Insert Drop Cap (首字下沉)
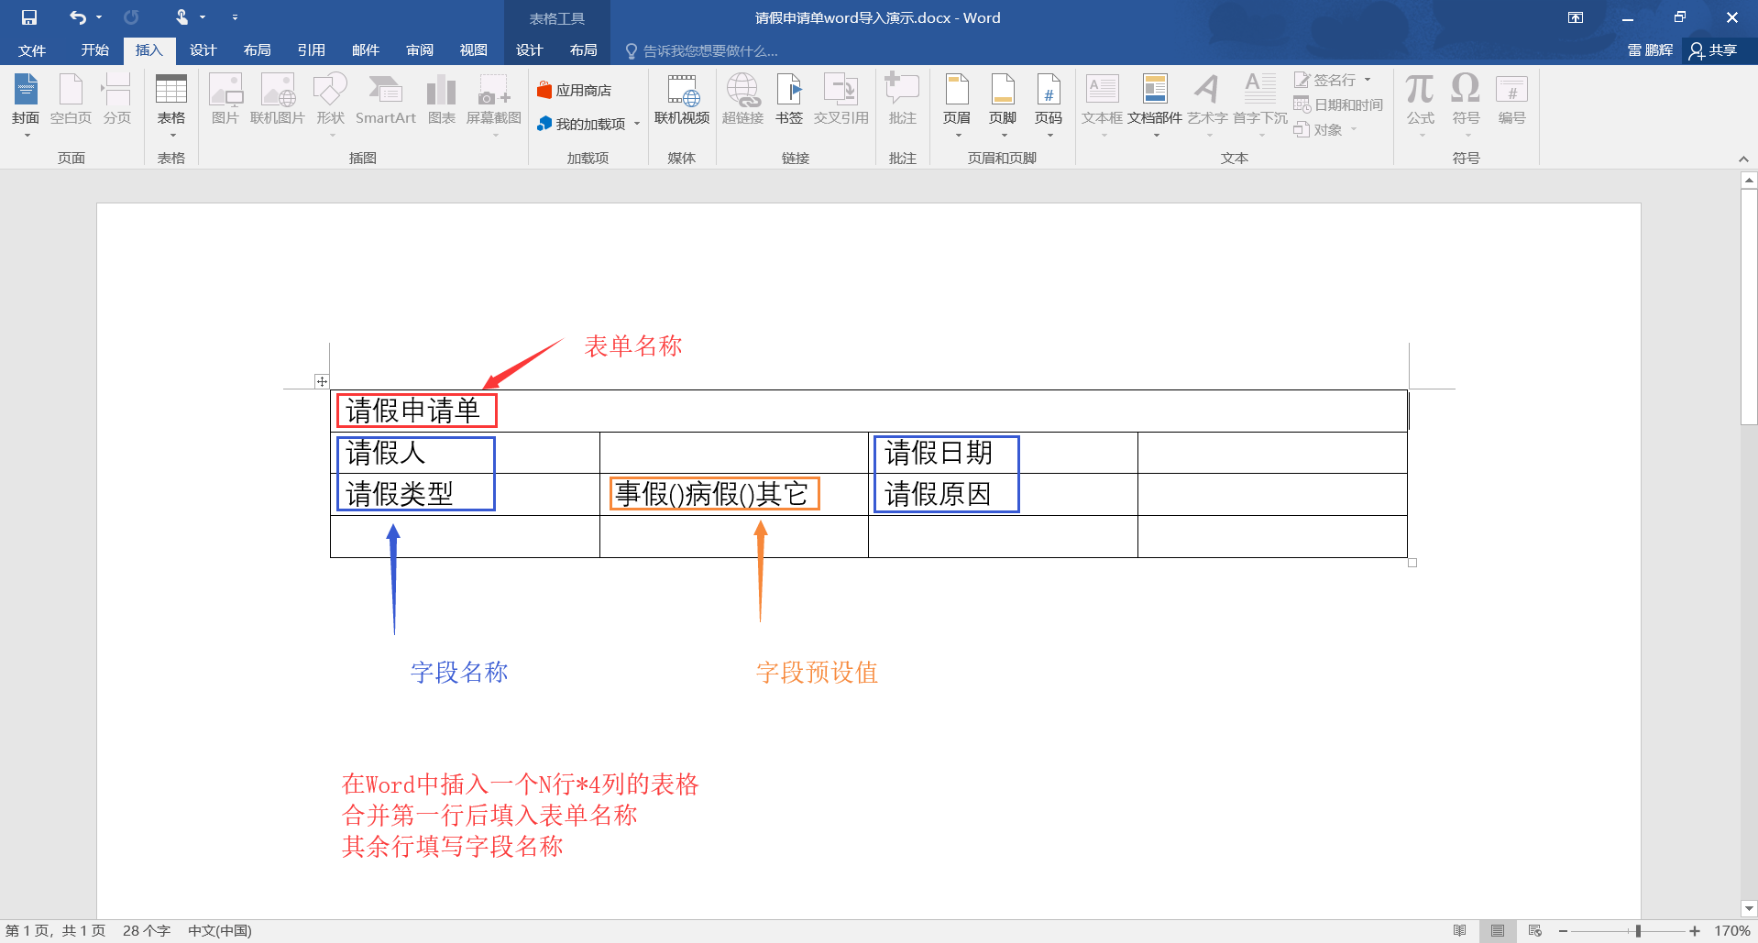The height and width of the screenshot is (943, 1758). click(x=1260, y=104)
